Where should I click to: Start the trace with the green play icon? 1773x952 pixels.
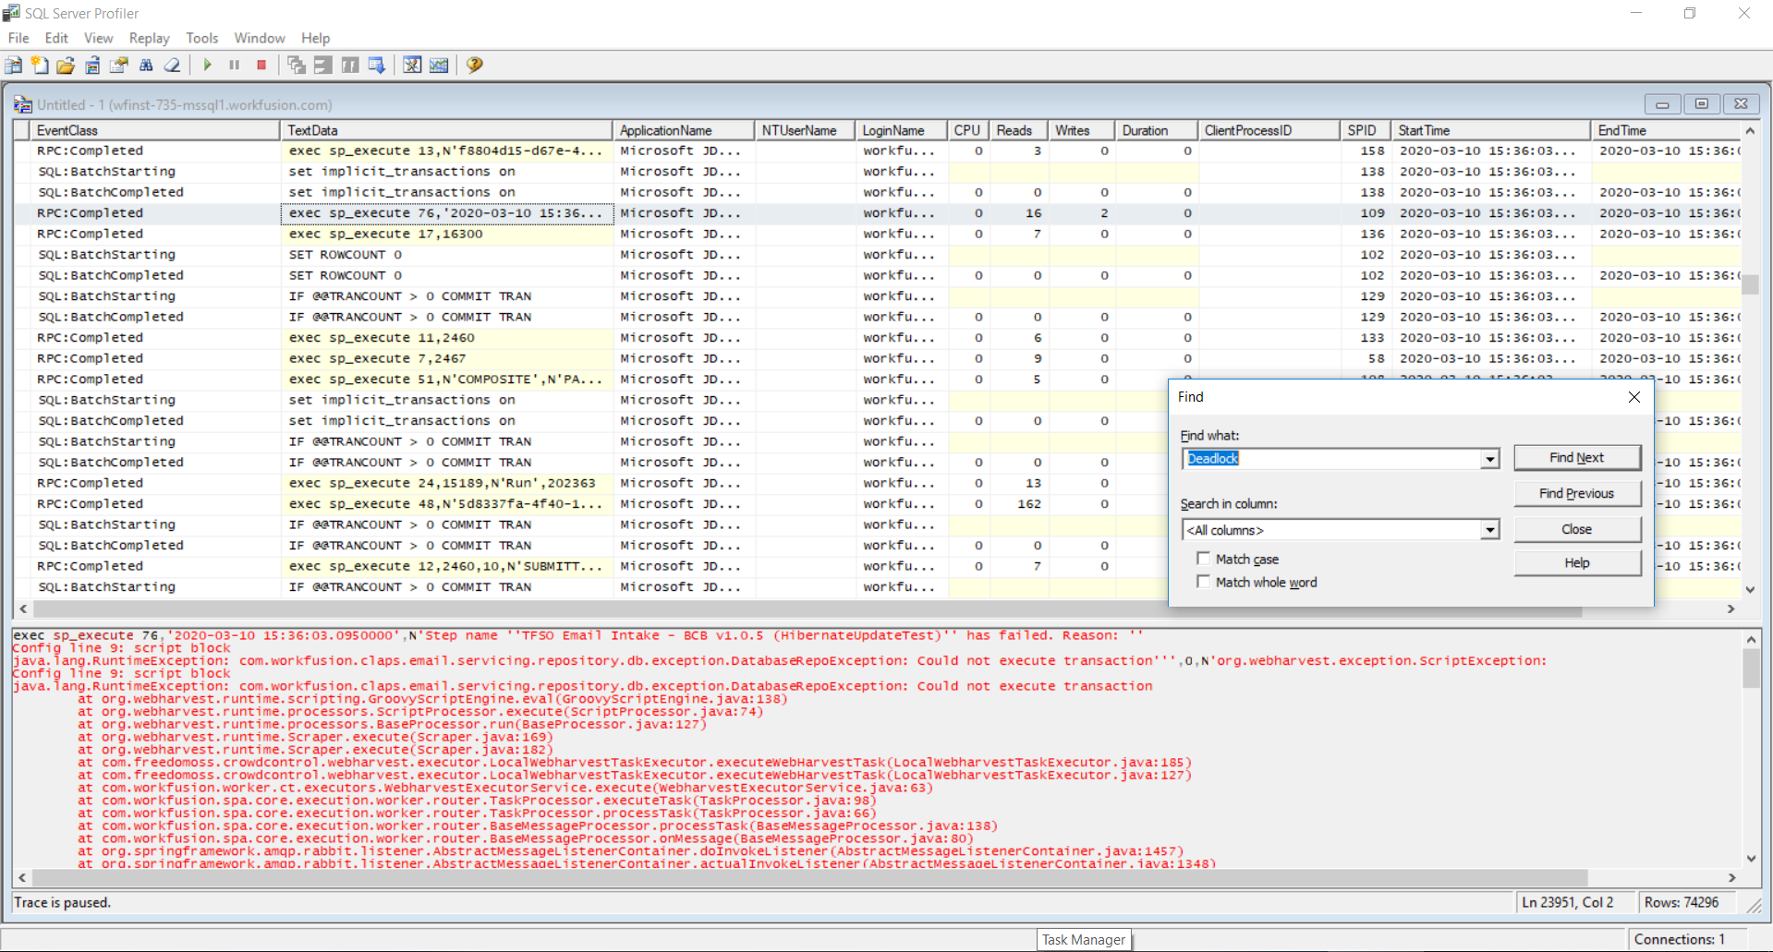[x=208, y=66]
